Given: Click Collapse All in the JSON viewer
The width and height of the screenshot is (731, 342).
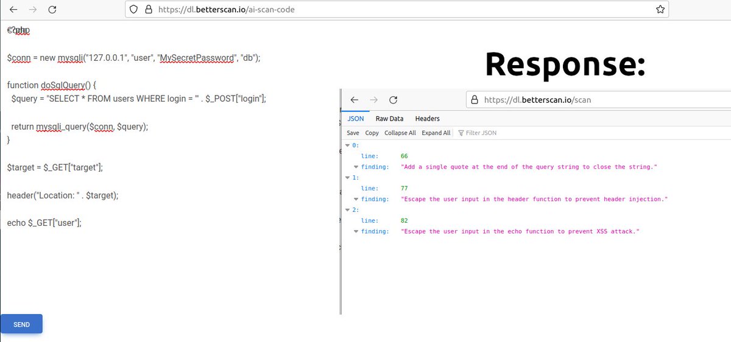Looking at the screenshot, I should pos(400,133).
